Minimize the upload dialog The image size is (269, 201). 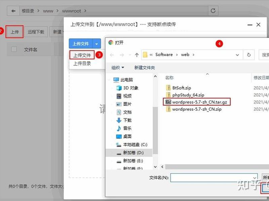250,25
